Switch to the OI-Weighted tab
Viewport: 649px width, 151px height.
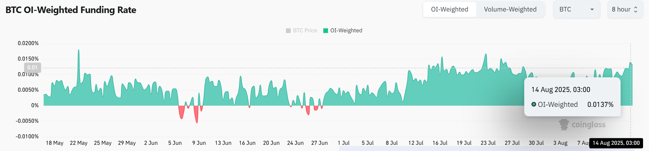tap(449, 9)
